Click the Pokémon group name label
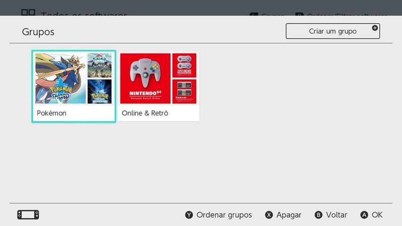Viewport: 402px width, 226px height. tap(52, 113)
